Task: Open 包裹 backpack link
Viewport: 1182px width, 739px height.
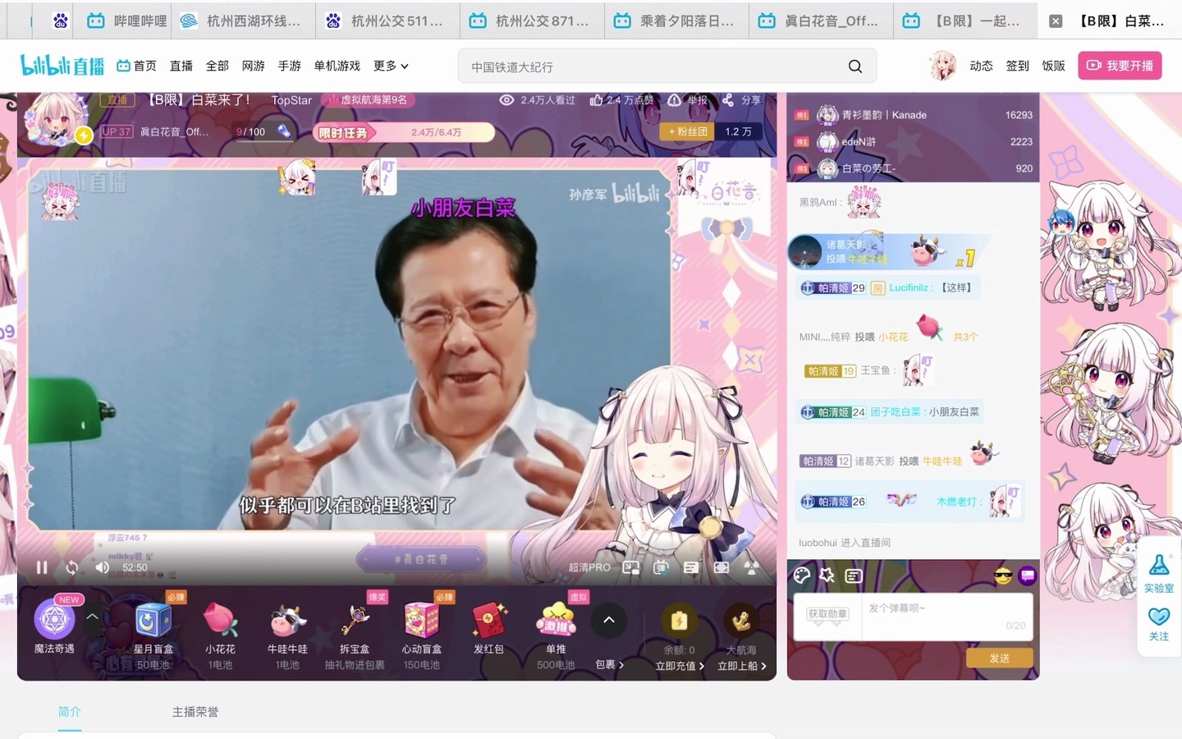Action: [610, 665]
